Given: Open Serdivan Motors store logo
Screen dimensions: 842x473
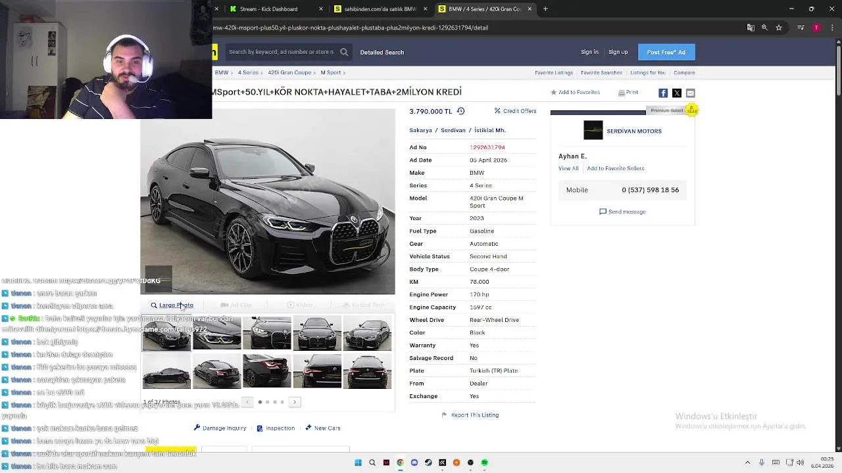Looking at the screenshot, I should (593, 130).
